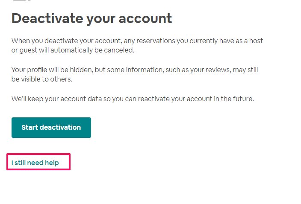Click the paragraph about your profile being hidden
The image size is (301, 204).
click(x=135, y=74)
